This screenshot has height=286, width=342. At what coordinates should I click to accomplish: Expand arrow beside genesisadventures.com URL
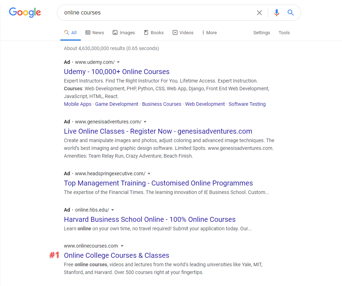[x=145, y=122]
